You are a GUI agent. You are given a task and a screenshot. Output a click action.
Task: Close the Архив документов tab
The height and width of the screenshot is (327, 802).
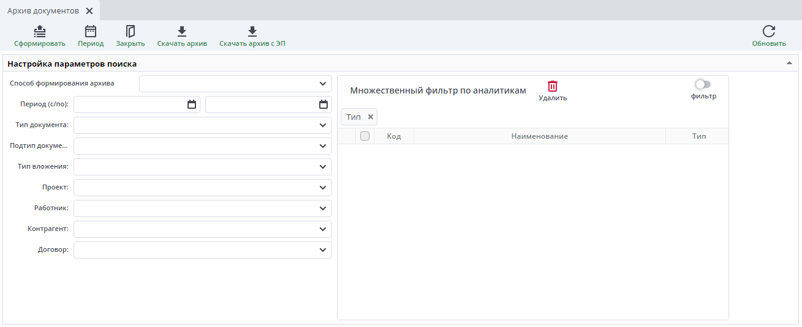[89, 11]
